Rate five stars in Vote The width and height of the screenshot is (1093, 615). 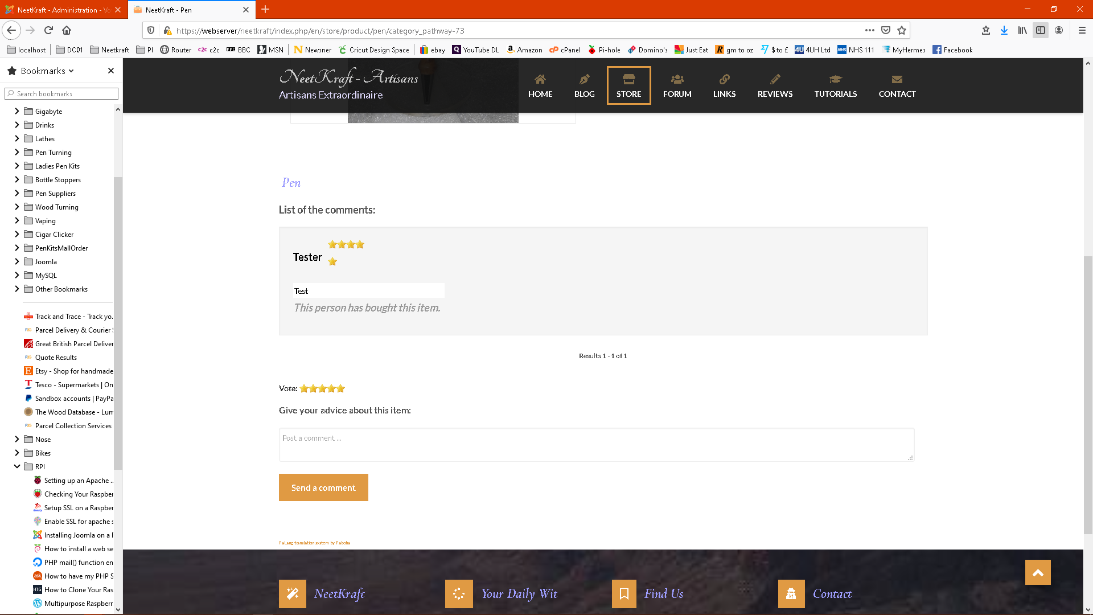point(340,389)
